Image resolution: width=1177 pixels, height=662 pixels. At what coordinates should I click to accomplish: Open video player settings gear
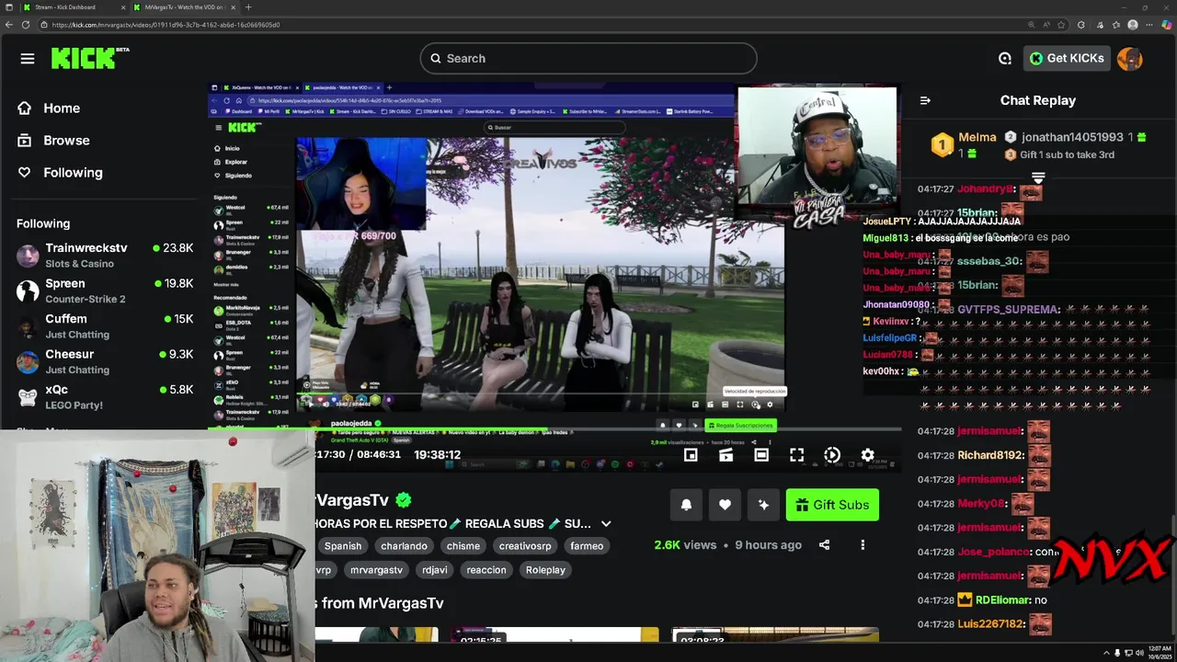(867, 455)
